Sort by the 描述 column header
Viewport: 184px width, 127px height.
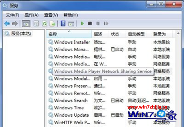[x=100, y=34]
